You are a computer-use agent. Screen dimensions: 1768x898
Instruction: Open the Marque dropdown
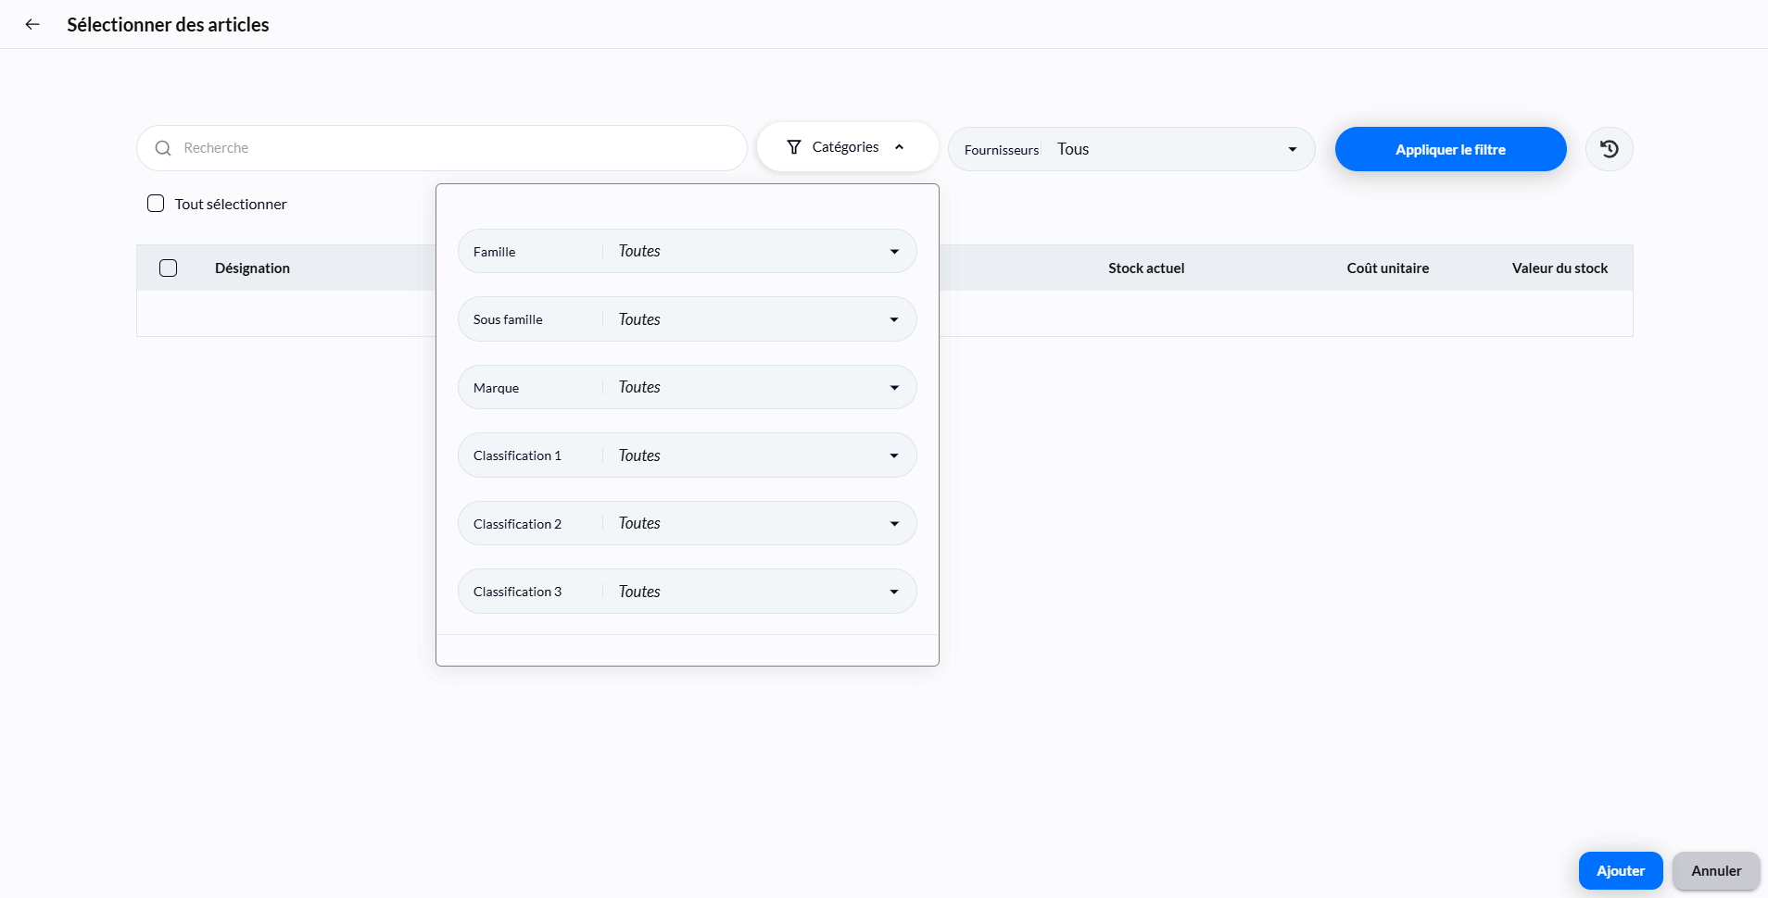point(687,387)
